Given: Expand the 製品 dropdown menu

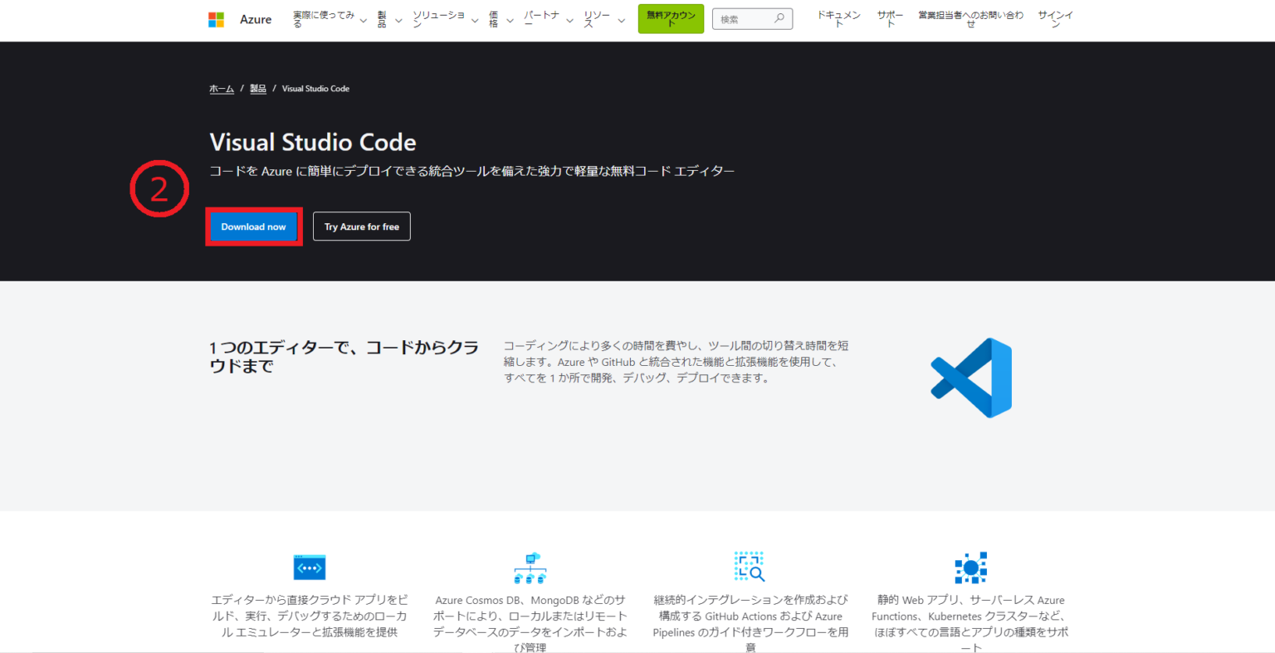Looking at the screenshot, I should [383, 18].
